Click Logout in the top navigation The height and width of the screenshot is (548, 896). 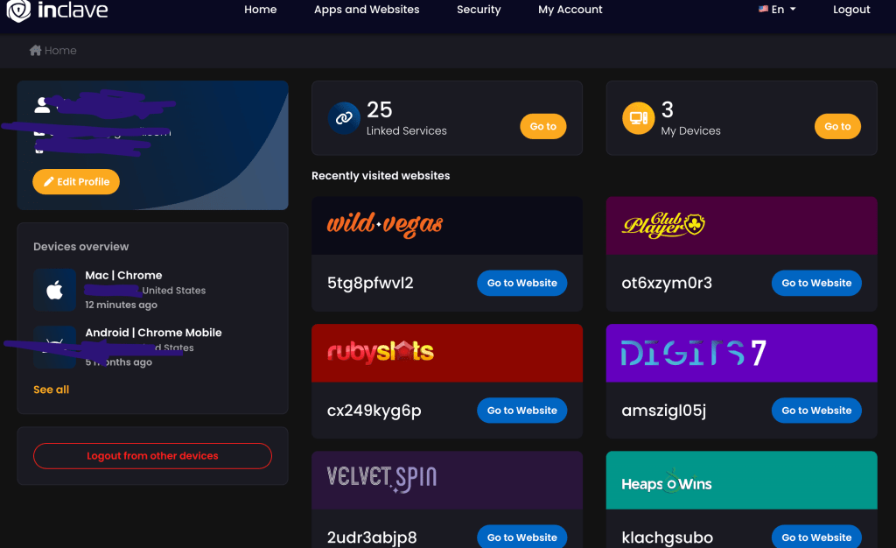(851, 10)
